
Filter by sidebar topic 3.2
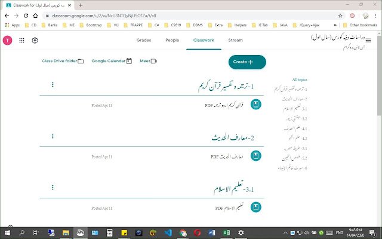point(297,118)
